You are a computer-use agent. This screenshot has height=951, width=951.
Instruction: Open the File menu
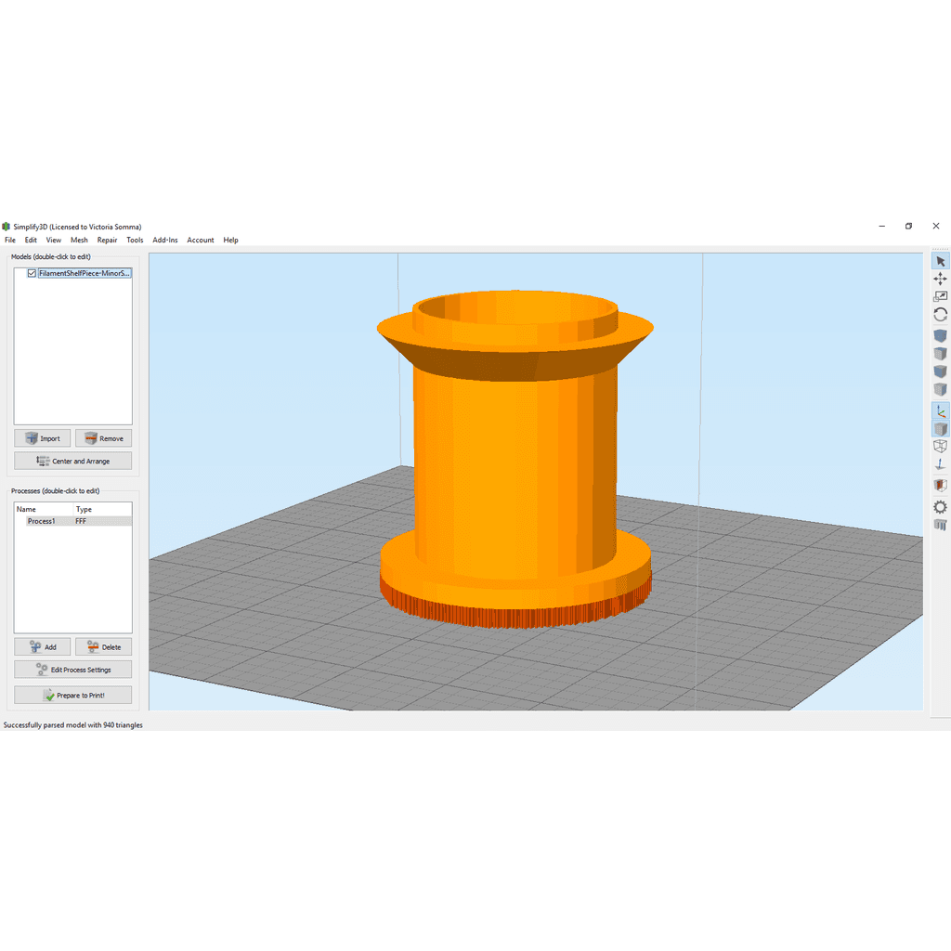10,241
